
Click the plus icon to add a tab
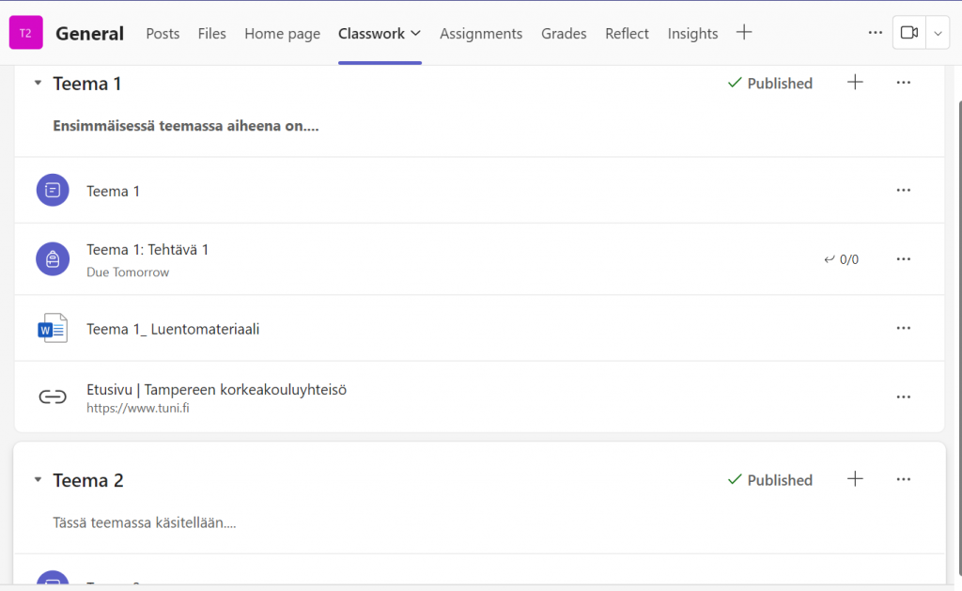(744, 33)
